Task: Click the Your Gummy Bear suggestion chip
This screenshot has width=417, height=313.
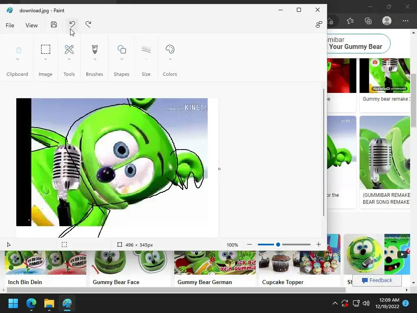Action: 358,43
